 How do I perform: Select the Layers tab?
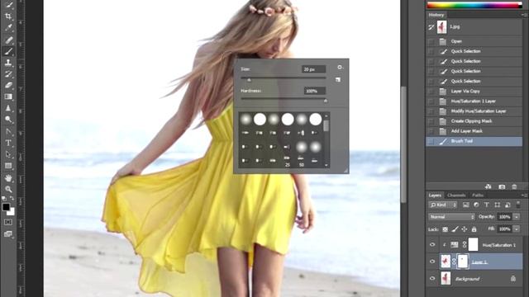pos(435,196)
